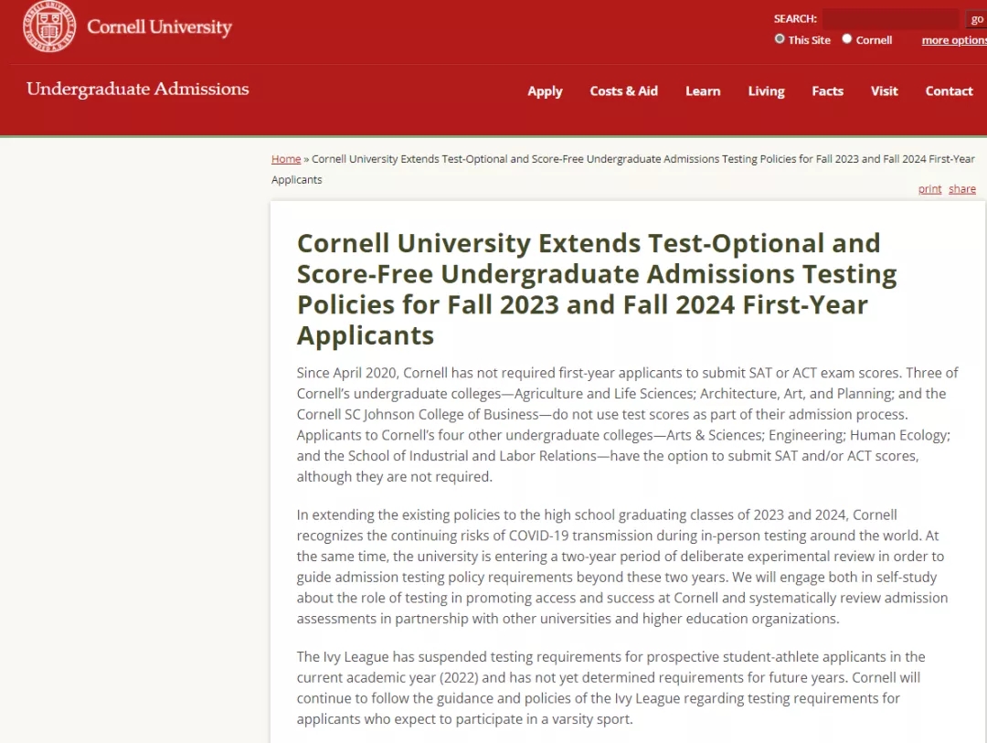Viewport: 987px width, 743px height.
Task: Click the paragraph starting 'In extending the existing'
Action: tap(622, 567)
